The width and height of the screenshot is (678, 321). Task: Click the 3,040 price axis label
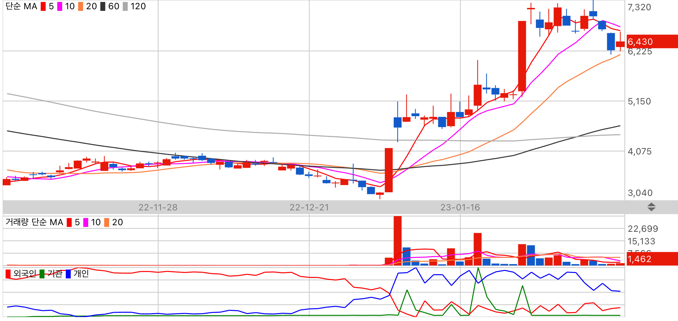coord(640,193)
